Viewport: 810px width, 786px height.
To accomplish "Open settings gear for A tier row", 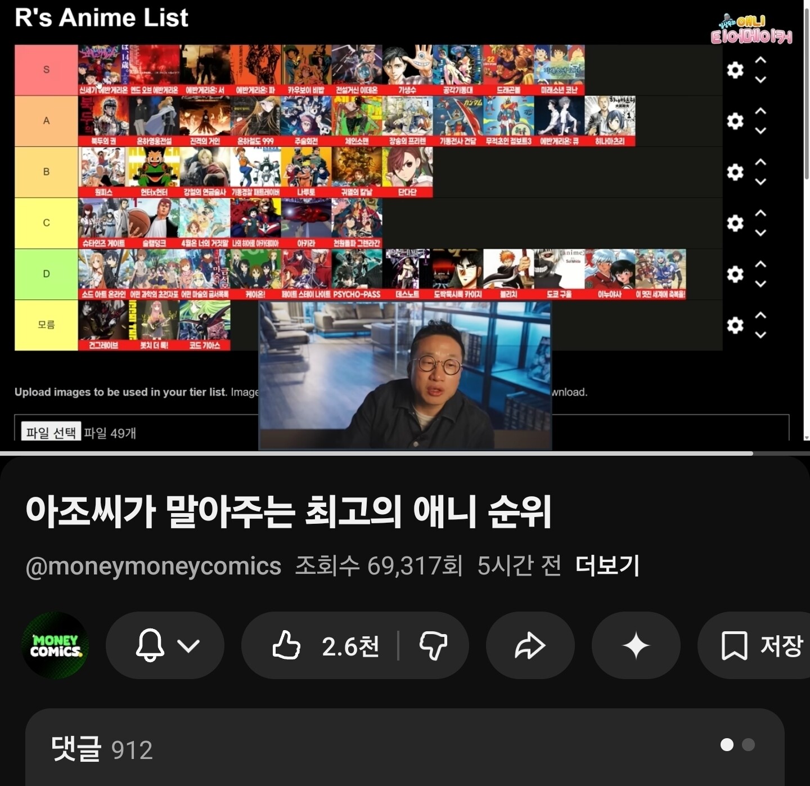I will 735,121.
